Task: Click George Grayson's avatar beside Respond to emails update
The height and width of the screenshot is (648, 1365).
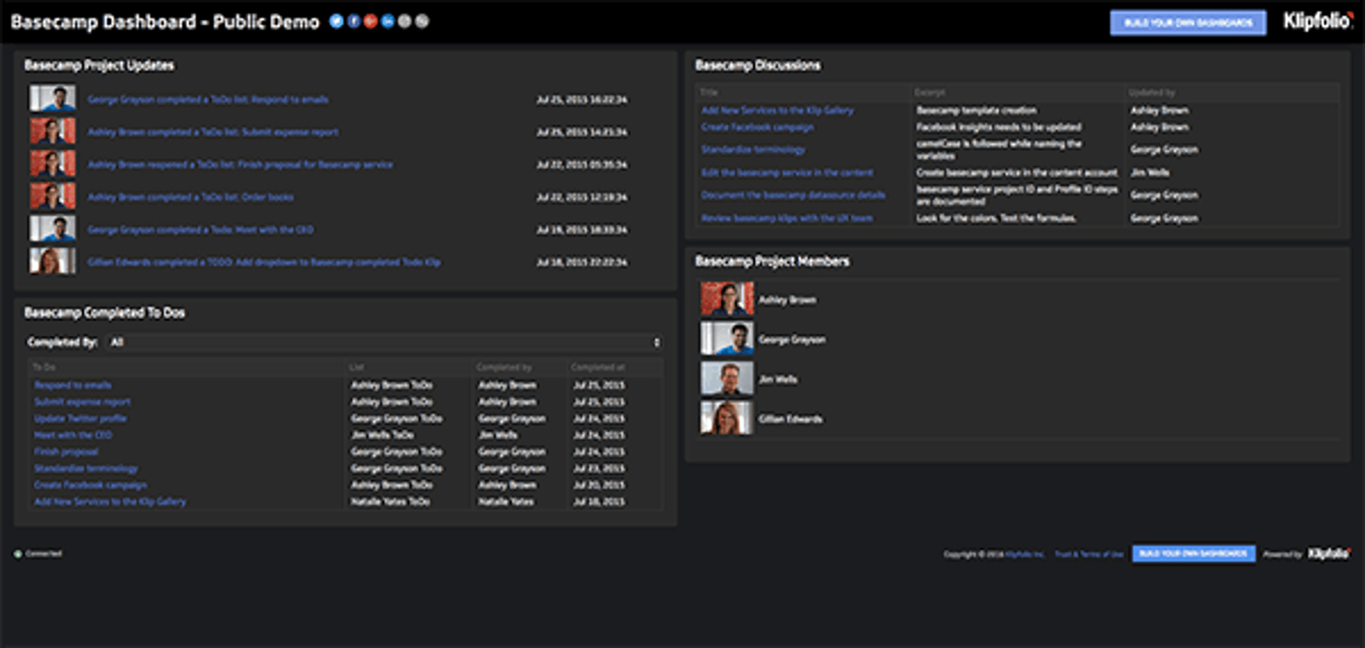Action: (53, 99)
